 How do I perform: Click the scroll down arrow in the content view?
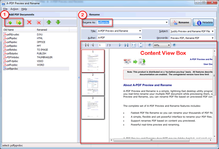(214, 136)
